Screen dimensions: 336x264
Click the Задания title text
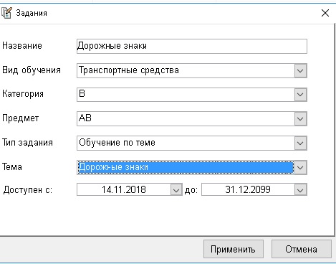click(32, 13)
